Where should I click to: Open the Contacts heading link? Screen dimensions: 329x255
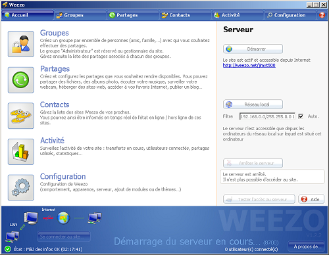55,104
